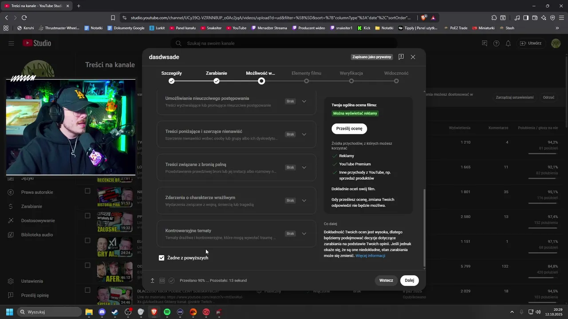
Task: Click the Odrzuć button
Action: [549, 97]
